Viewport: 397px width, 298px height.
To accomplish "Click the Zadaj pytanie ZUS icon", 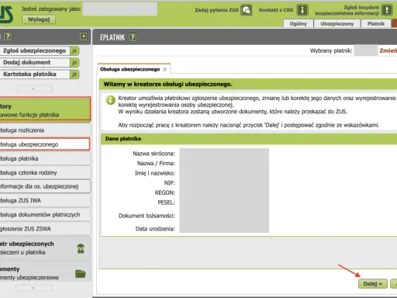I will click(246, 10).
